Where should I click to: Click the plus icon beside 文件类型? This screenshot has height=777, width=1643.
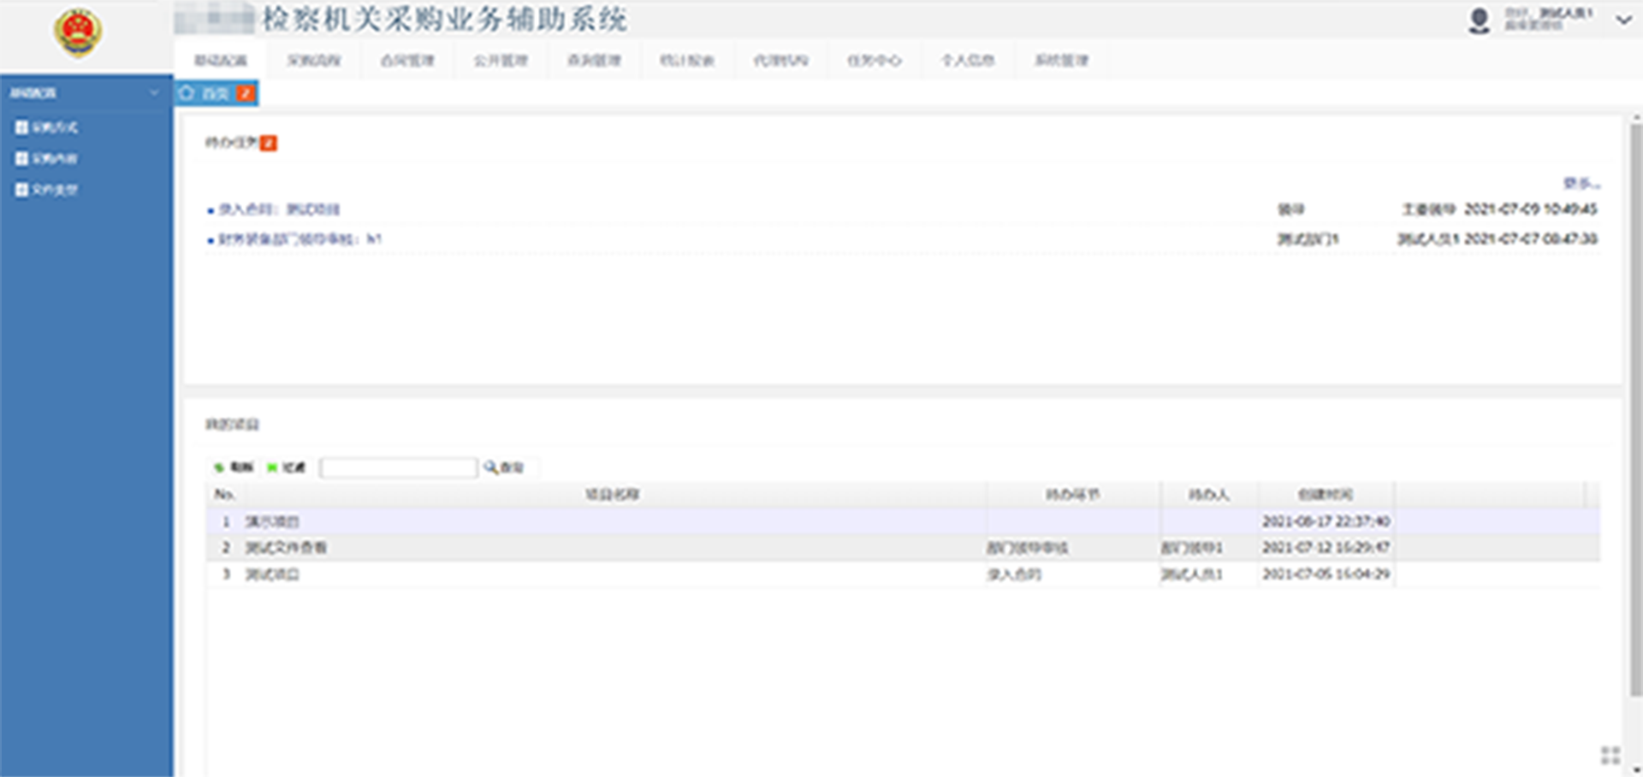[21, 190]
